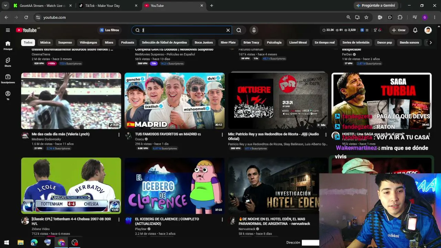Close the TikTok browser tab
Screen dimensions: 441x248
(136, 6)
